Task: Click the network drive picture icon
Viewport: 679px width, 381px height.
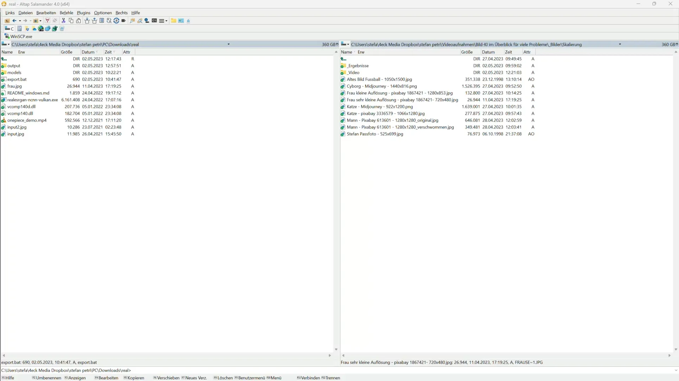Action: tap(181, 21)
